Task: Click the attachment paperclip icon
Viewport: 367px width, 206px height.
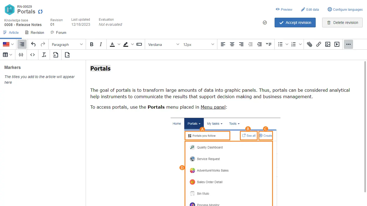Action: pyautogui.click(x=310, y=45)
